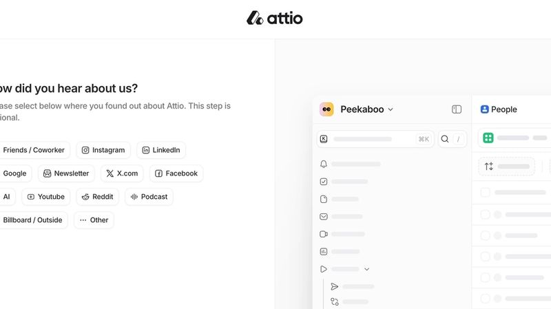Open the workflows branch icon
The height and width of the screenshot is (309, 551).
point(335,301)
